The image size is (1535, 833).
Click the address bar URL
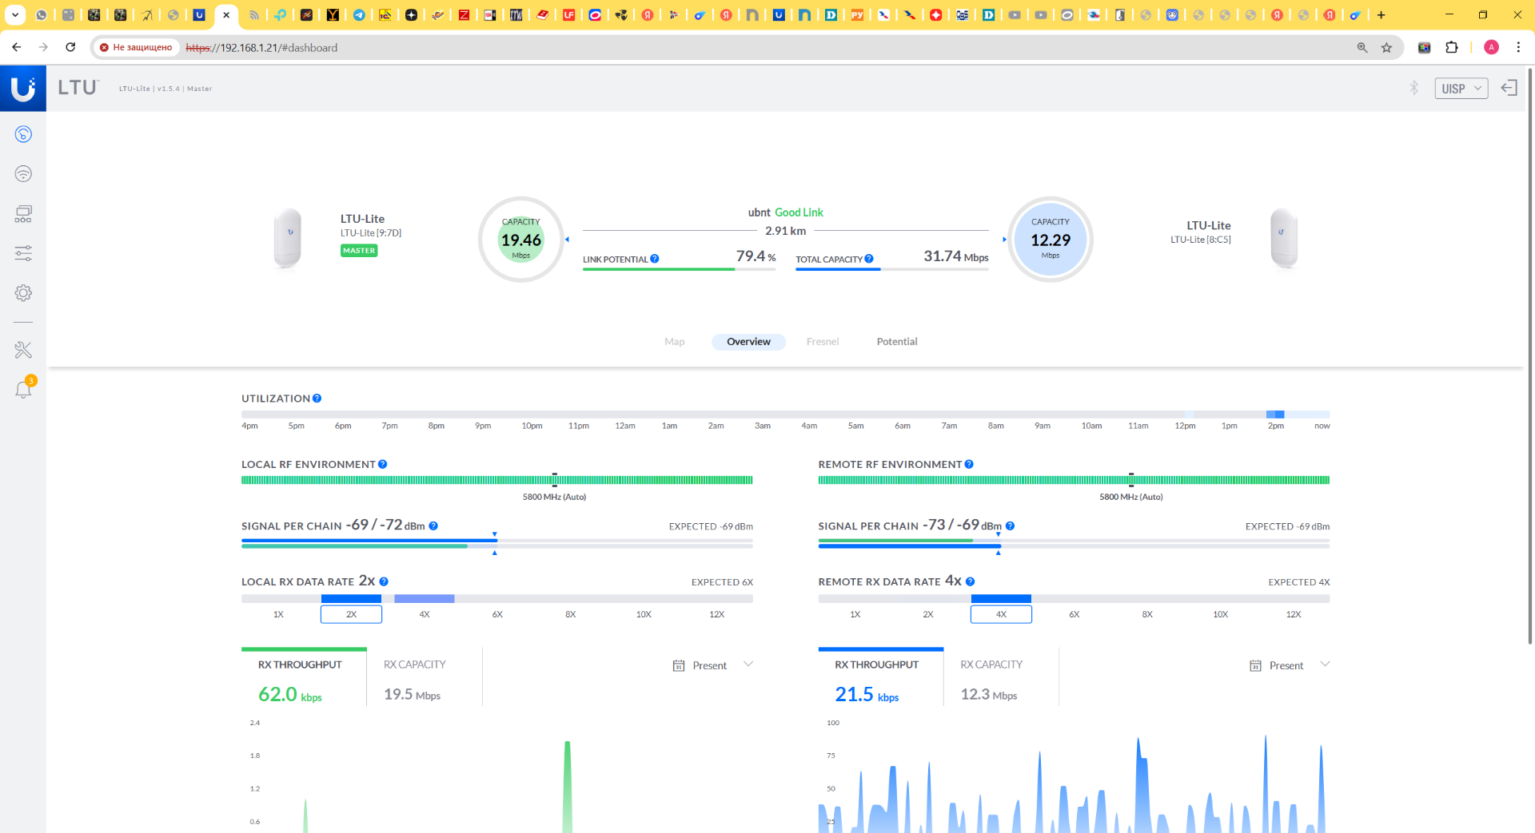click(x=261, y=48)
